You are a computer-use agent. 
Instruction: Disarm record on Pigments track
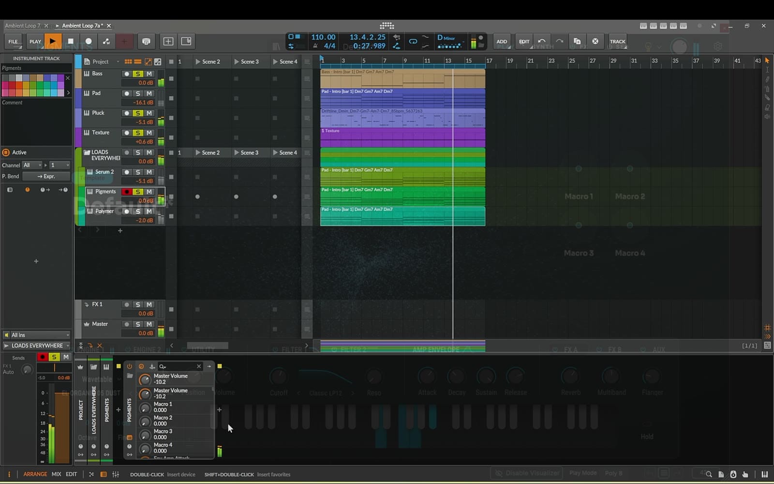point(127,192)
